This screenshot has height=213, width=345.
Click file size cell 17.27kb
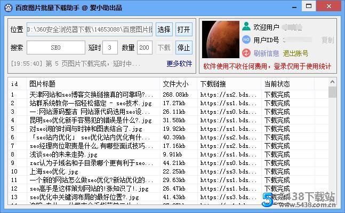(174, 104)
